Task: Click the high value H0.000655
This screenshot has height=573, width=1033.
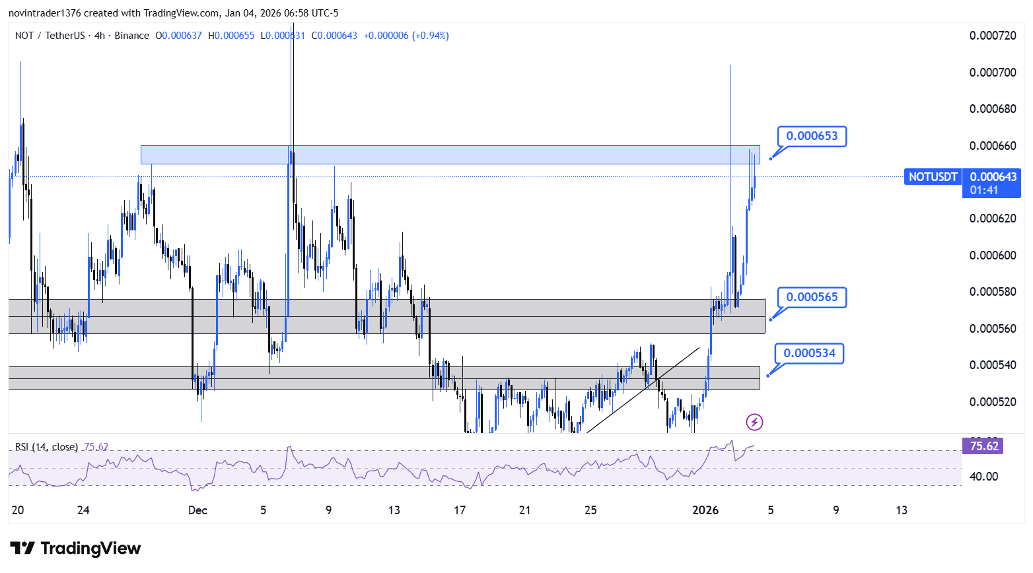Action: click(x=231, y=36)
